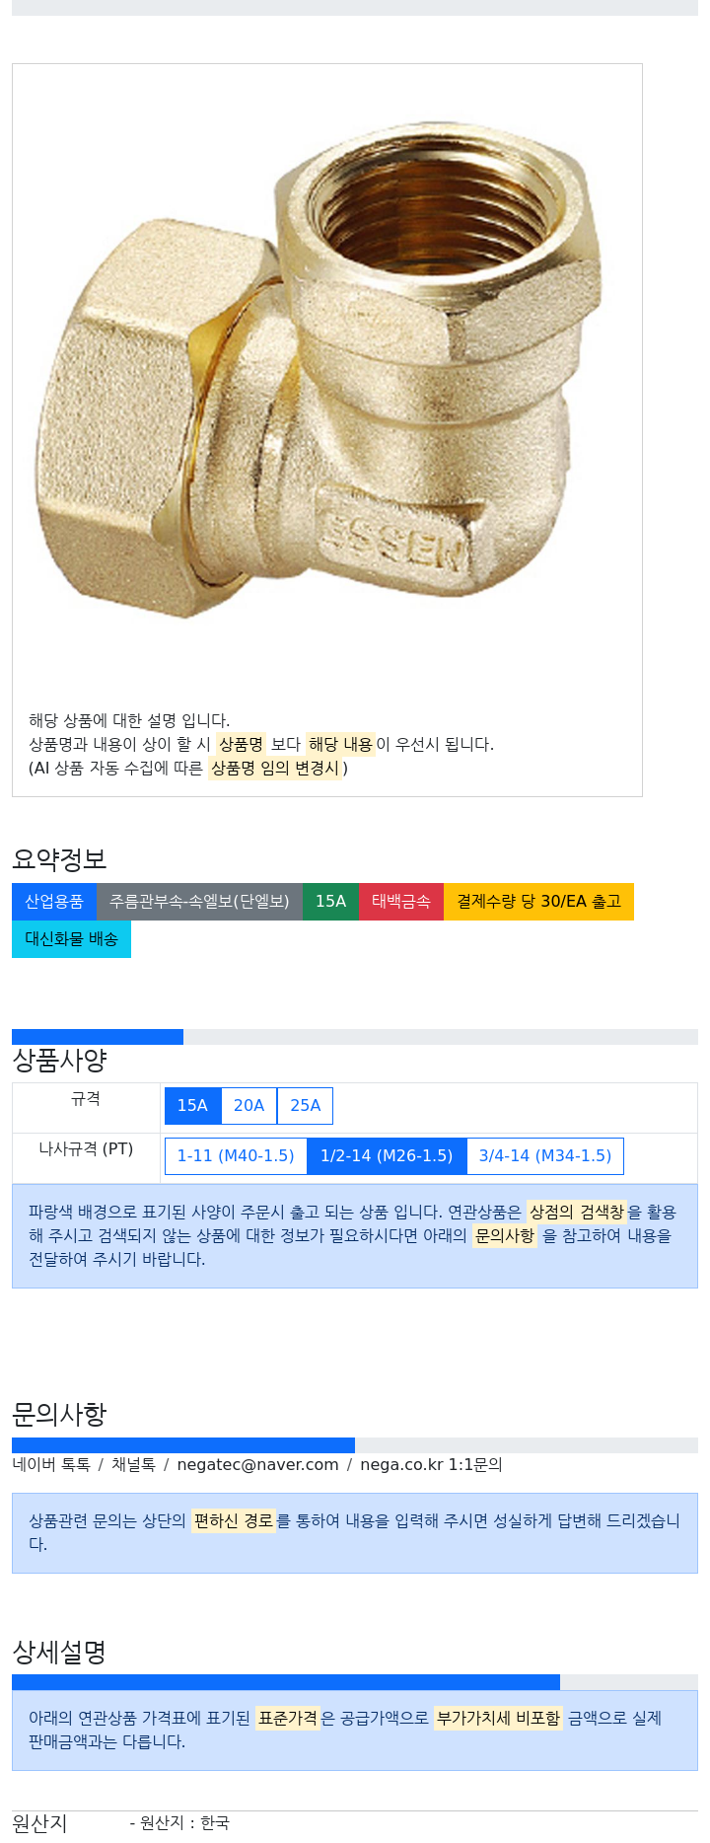Screen dimensions: 710x1843
Task: Switch to the 25A size option
Action: click(305, 1106)
